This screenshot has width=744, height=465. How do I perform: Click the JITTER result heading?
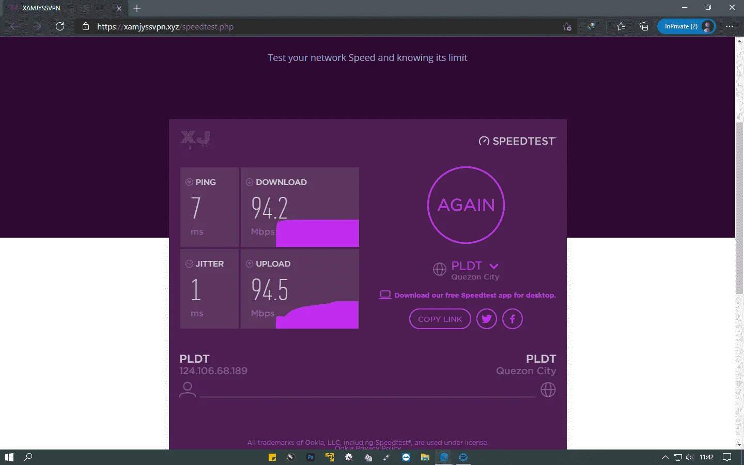click(x=209, y=263)
